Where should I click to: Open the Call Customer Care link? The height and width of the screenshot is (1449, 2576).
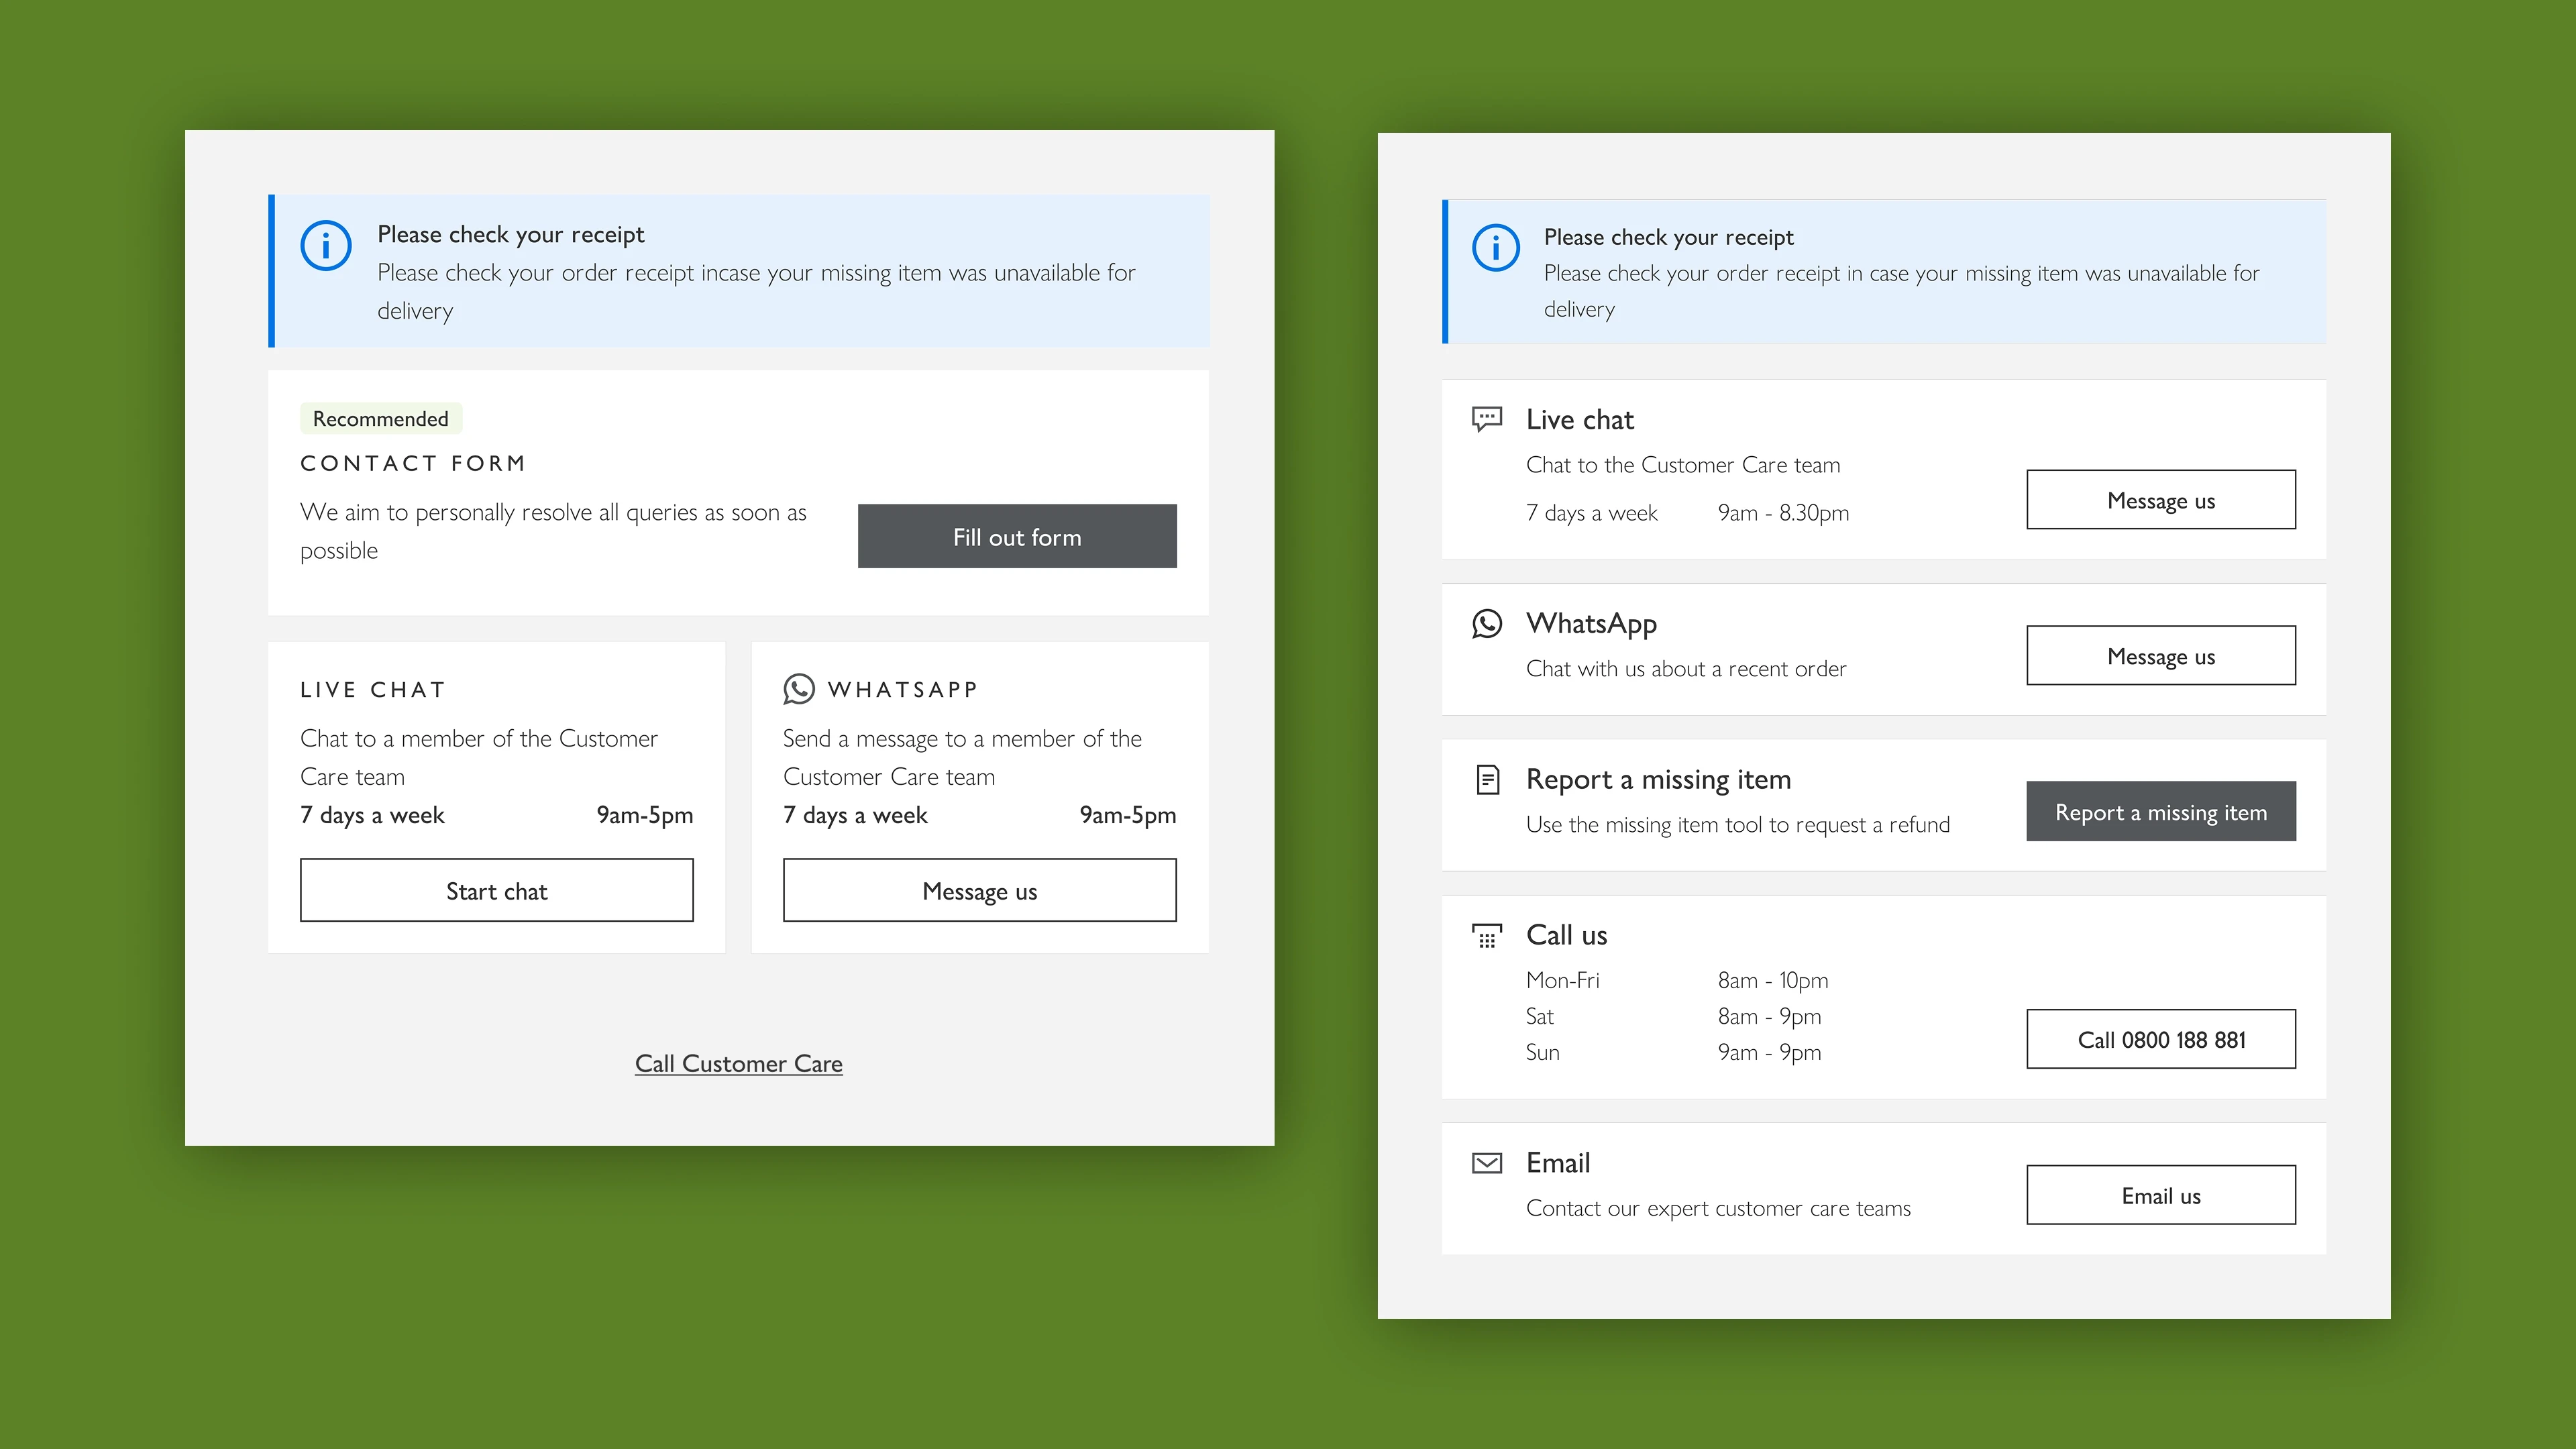coord(739,1063)
